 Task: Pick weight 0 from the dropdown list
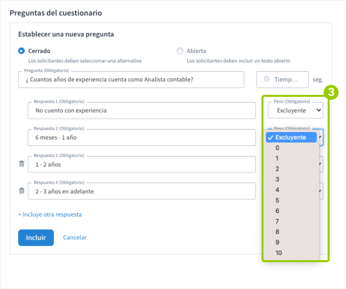point(277,148)
